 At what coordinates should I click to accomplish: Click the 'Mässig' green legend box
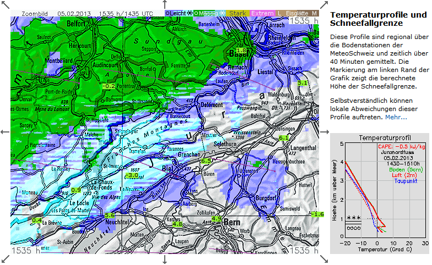coord(209,13)
